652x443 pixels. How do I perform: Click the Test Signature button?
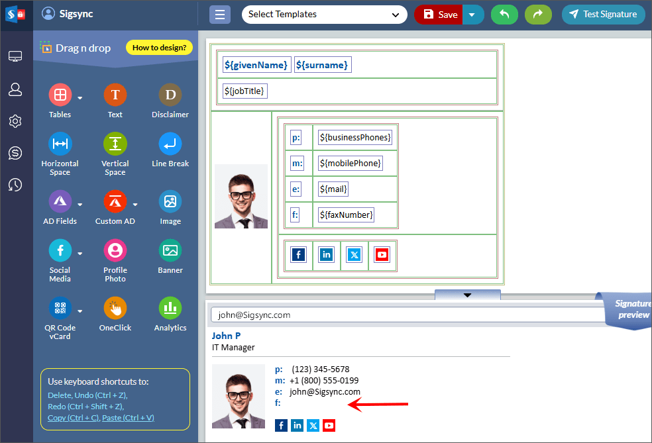[603, 15]
